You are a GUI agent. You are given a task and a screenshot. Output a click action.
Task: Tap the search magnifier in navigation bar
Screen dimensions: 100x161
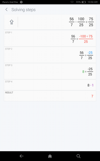click(78, 156)
